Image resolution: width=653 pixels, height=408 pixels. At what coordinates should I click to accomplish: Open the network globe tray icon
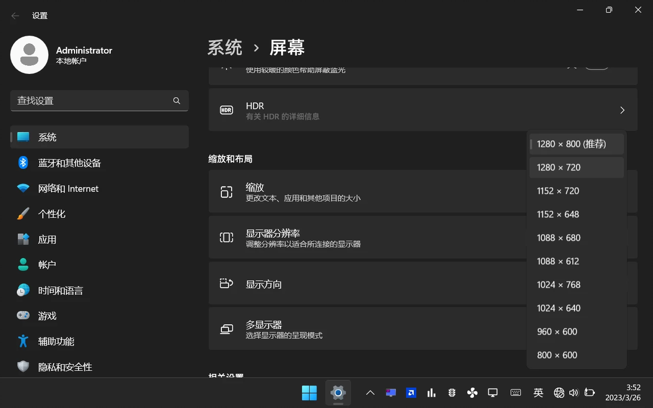click(559, 393)
